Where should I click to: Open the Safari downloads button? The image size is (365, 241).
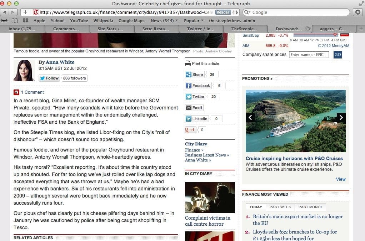357,12
